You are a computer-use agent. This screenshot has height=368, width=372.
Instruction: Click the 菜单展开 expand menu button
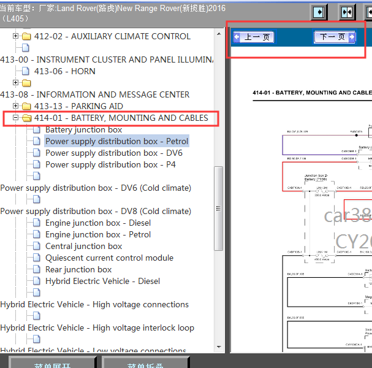click(53, 362)
